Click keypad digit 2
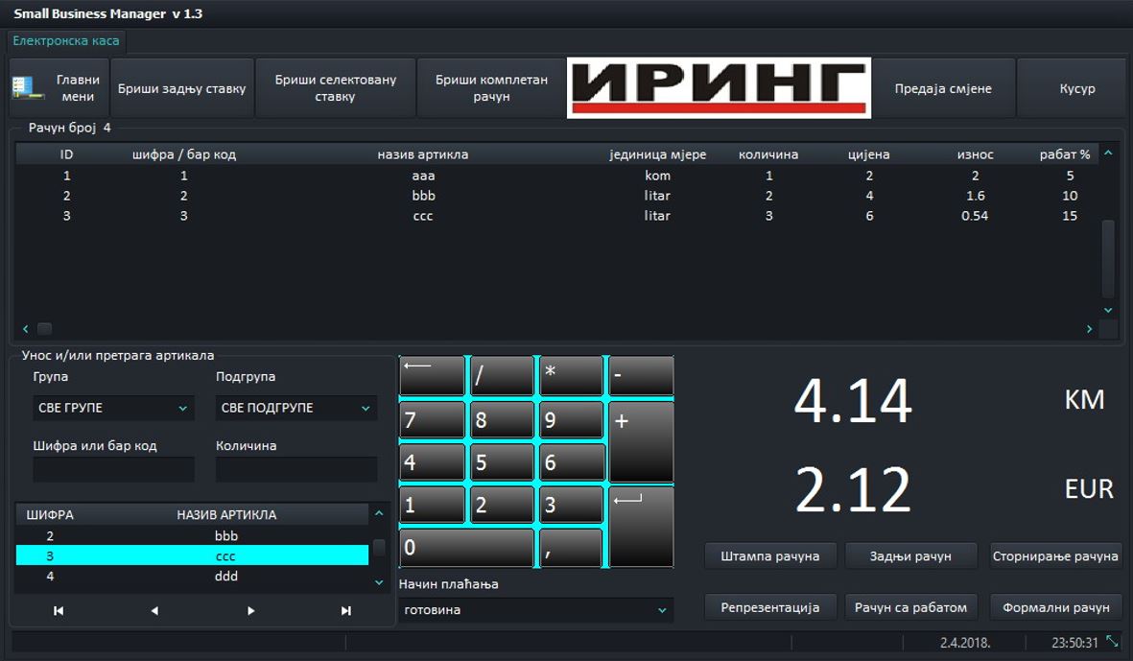The height and width of the screenshot is (661, 1133). (x=502, y=505)
